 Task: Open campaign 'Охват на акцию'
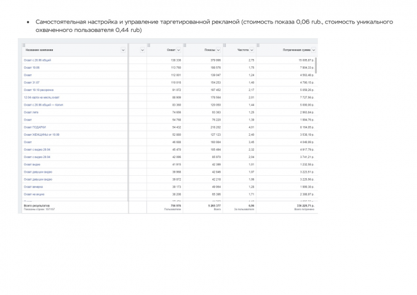34,194
